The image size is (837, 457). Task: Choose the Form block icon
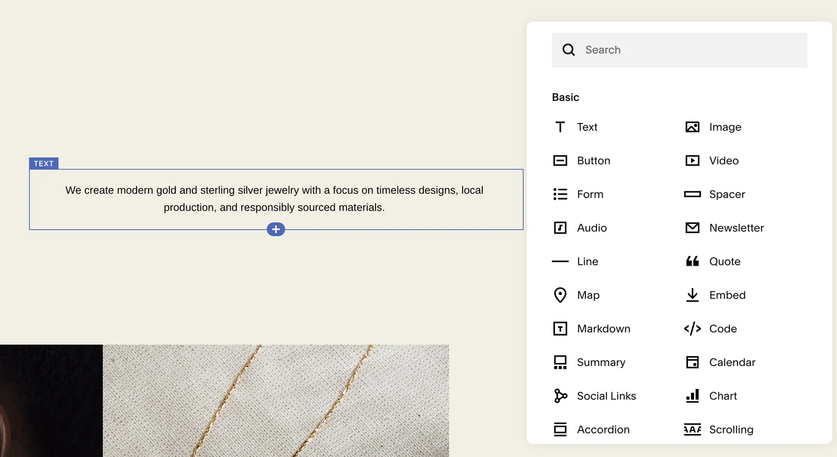coord(560,195)
